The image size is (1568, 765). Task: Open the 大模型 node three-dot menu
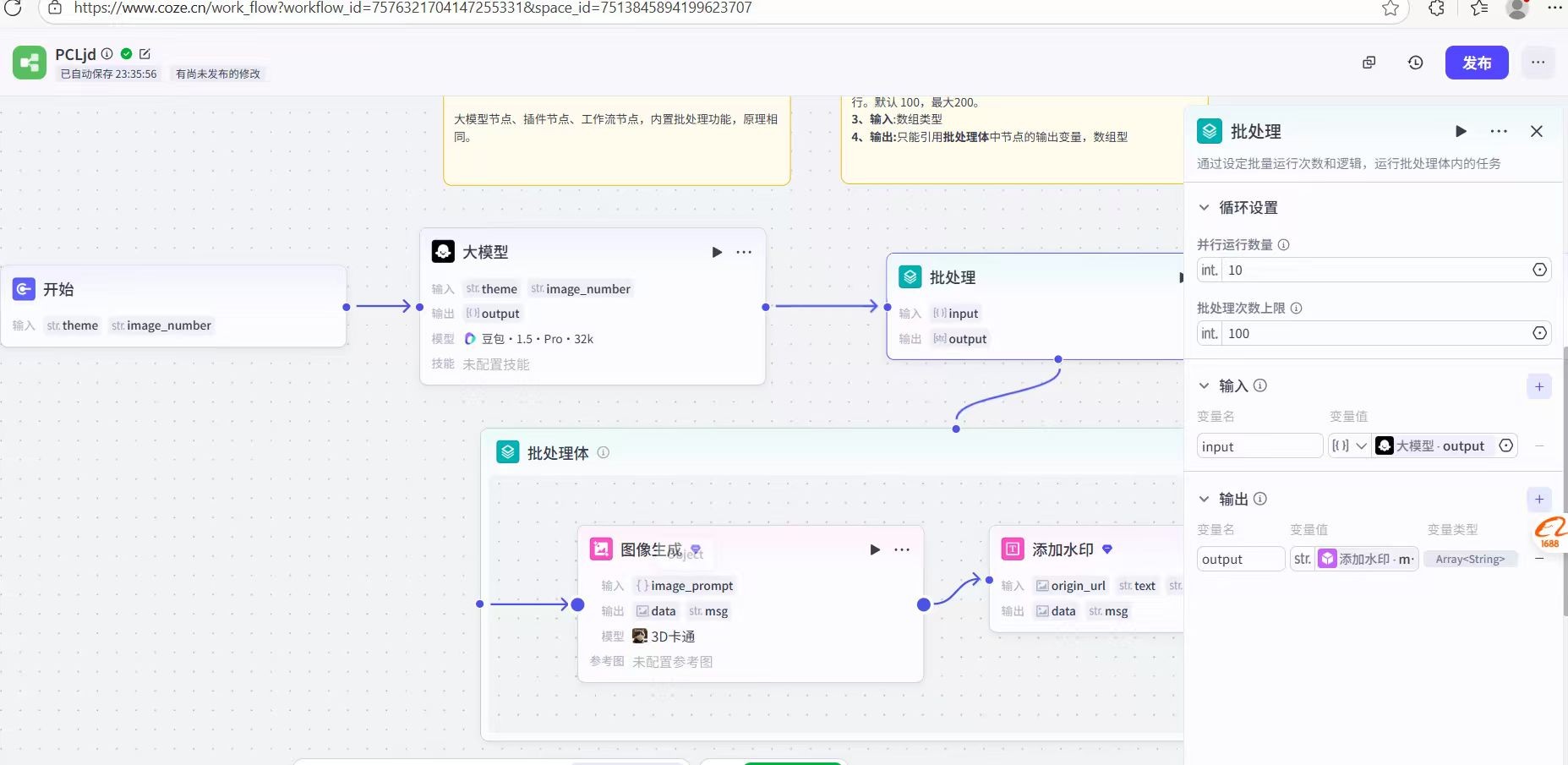744,252
